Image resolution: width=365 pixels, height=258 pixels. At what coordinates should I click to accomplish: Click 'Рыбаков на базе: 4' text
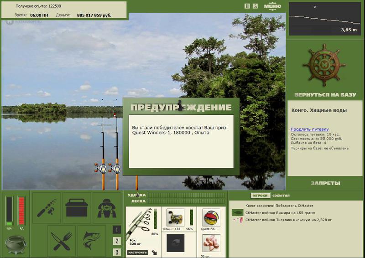[308, 143]
